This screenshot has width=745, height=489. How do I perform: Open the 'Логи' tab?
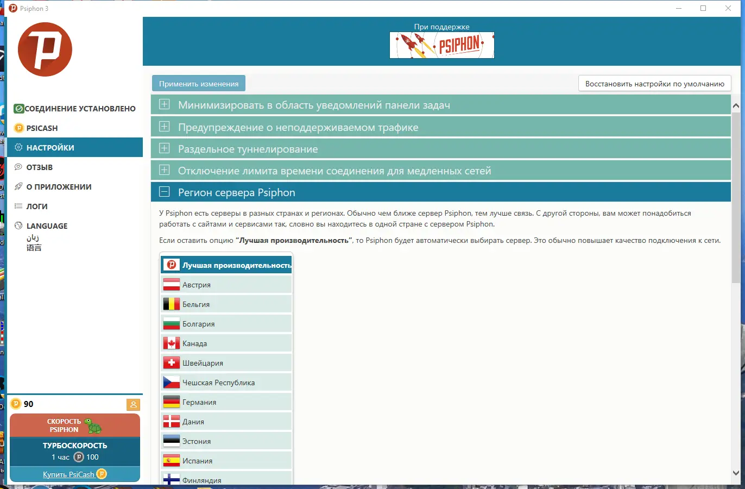(75, 206)
